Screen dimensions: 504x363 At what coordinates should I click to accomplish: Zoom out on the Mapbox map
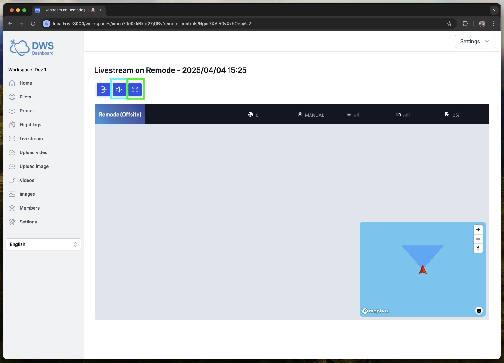pyautogui.click(x=478, y=239)
